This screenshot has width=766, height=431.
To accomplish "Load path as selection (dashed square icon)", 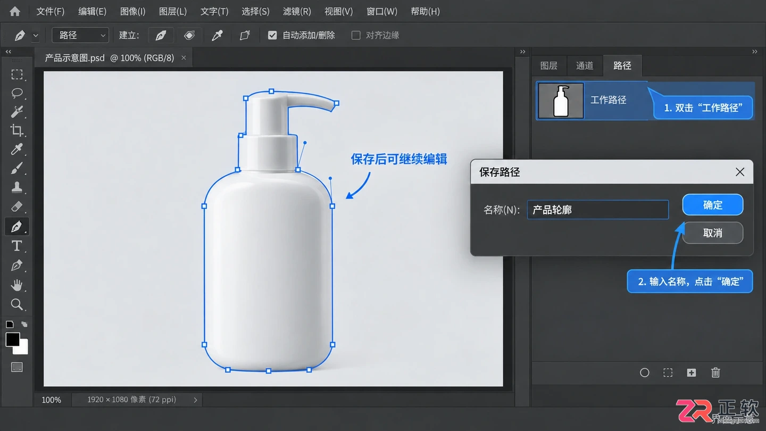I will point(668,372).
